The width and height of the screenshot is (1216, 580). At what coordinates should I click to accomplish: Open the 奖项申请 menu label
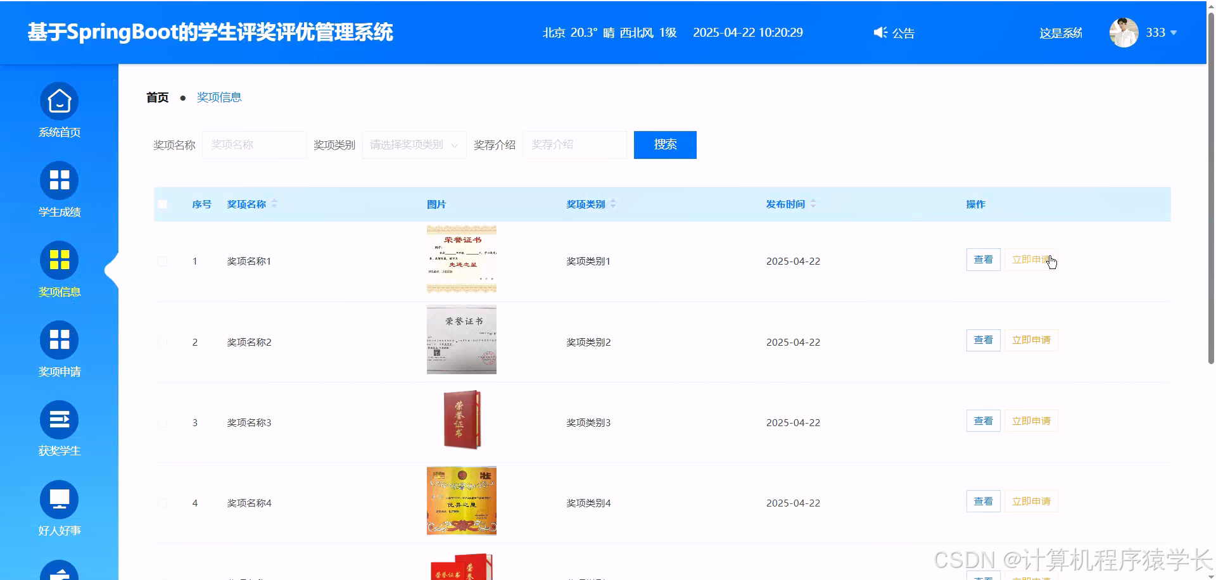(x=60, y=372)
